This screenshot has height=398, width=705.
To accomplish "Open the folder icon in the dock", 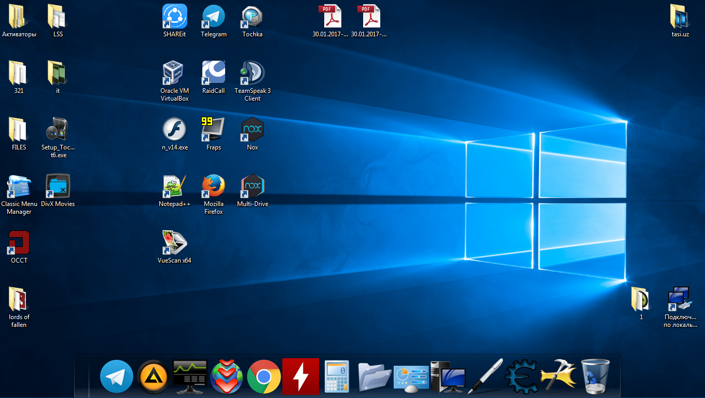I will click(x=375, y=377).
